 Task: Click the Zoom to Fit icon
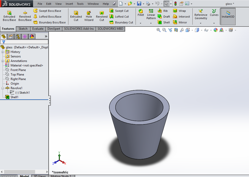click(x=158, y=30)
